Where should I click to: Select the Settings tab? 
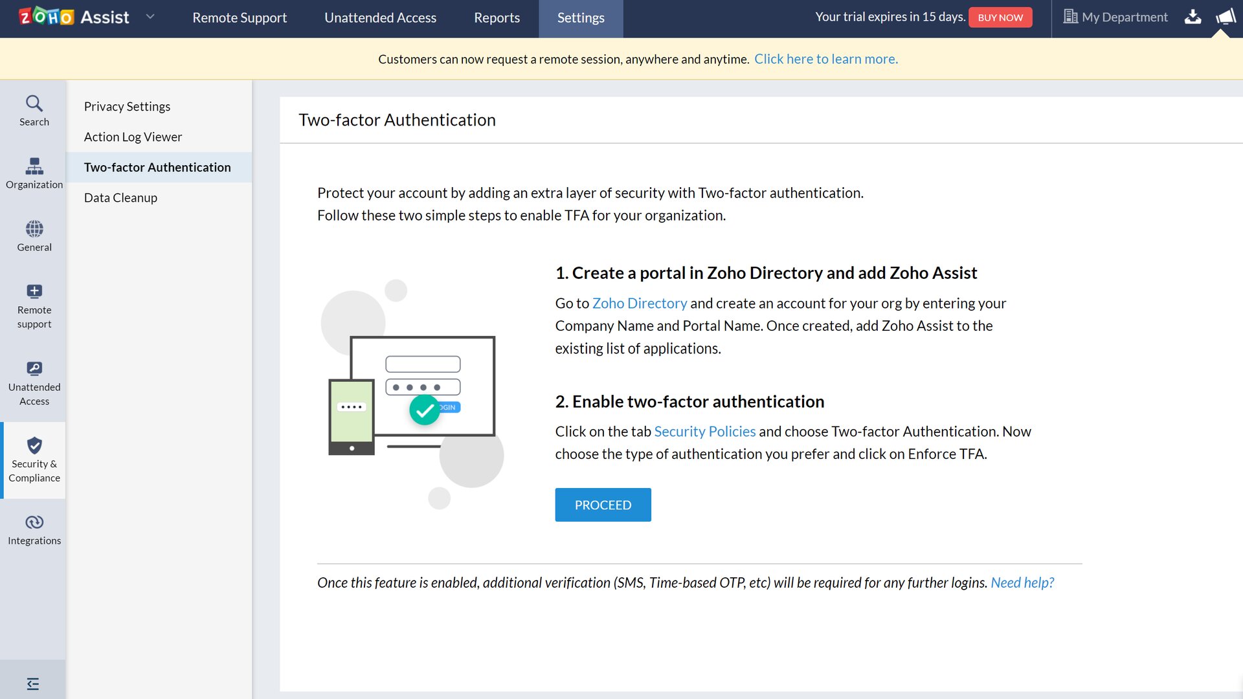pos(581,18)
